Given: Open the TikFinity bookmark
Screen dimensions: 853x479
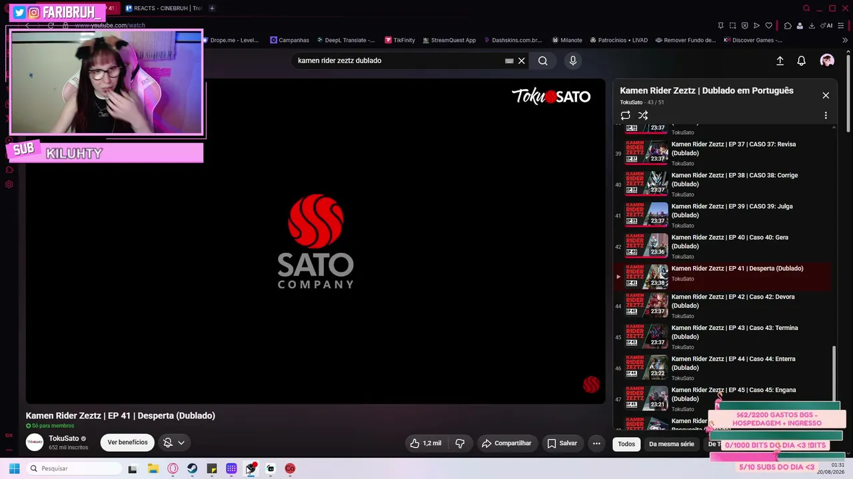Looking at the screenshot, I should pos(400,40).
